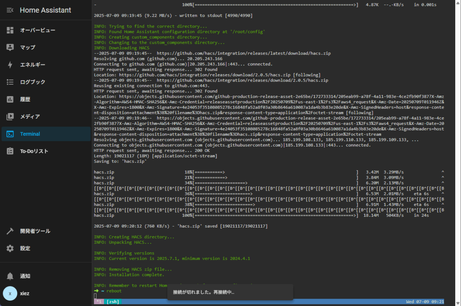The width and height of the screenshot is (461, 306).
Task: Click the releases/download/2.0.5/hacs.zip Location line
Action: click(207, 75)
